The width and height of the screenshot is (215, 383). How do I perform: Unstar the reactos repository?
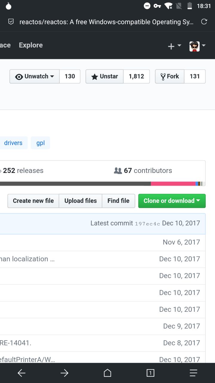[105, 76]
